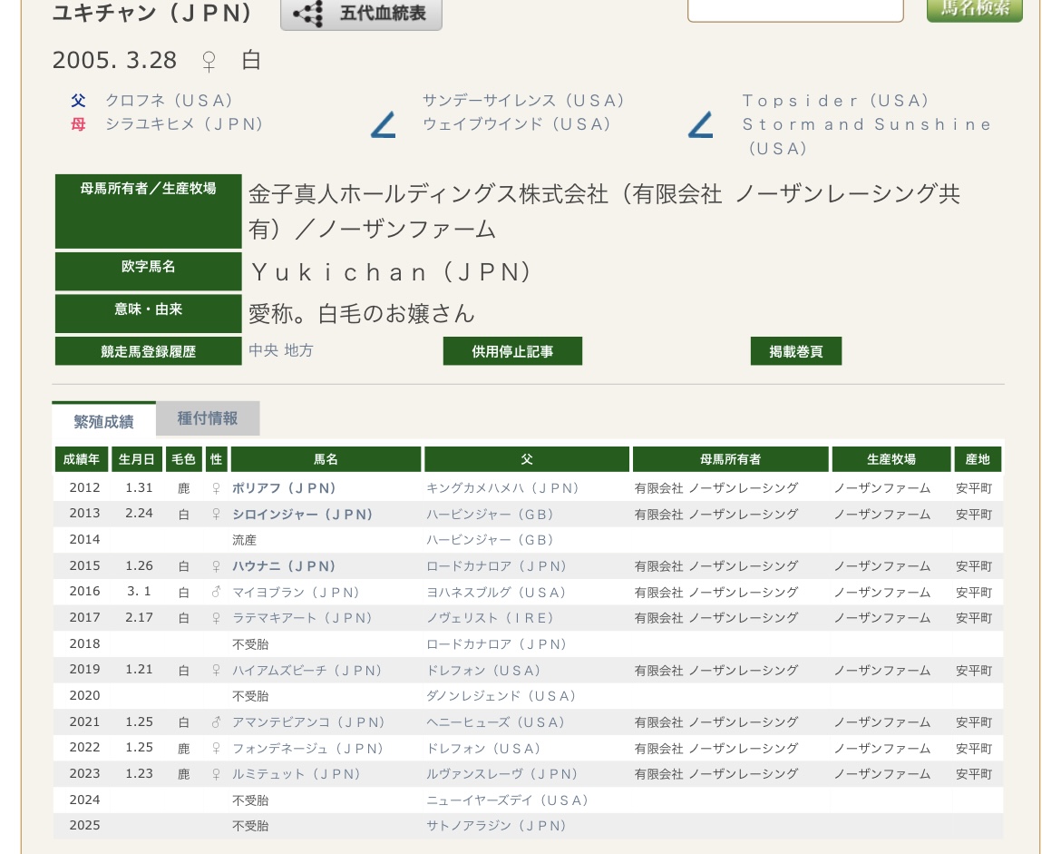1061x854 pixels.
Task: Open foal ポリアフ (JPN) link
Action: point(284,488)
